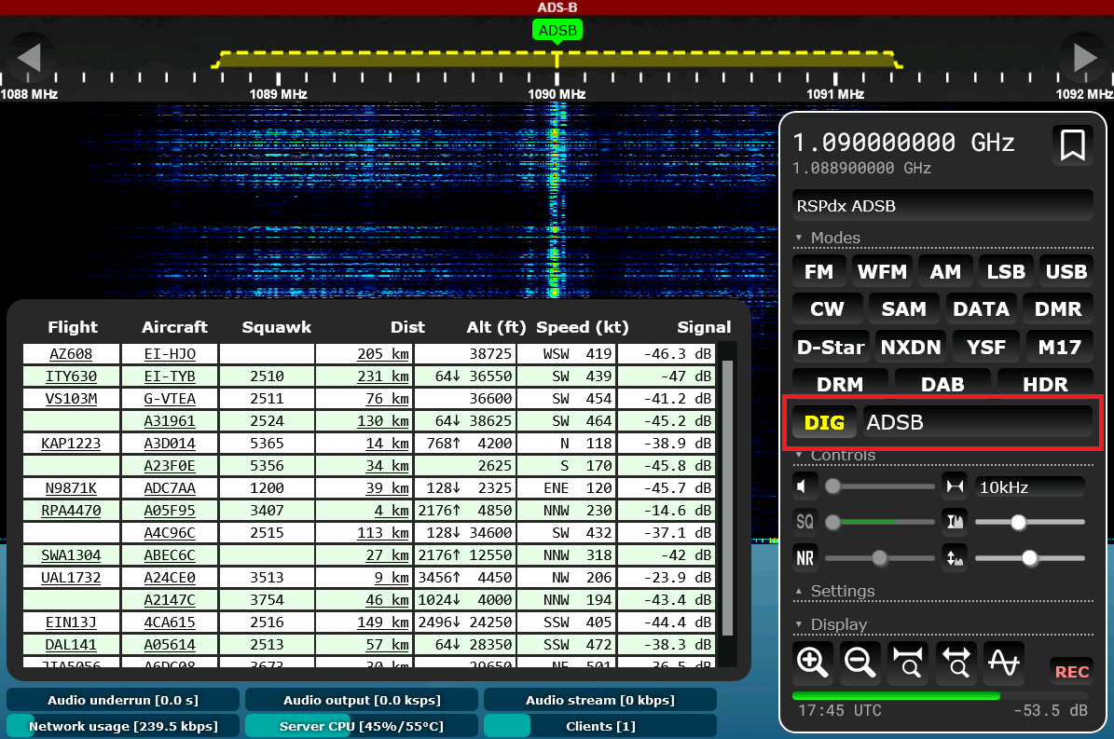1114x739 pixels.
Task: Select the WFM demodulation mode
Action: (882, 272)
